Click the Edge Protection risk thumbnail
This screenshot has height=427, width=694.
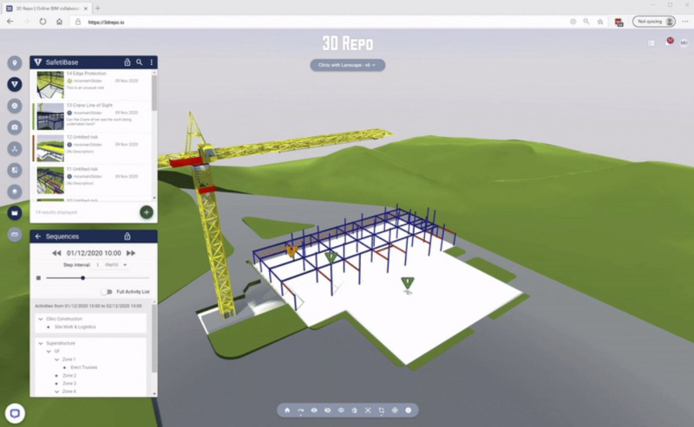50,85
